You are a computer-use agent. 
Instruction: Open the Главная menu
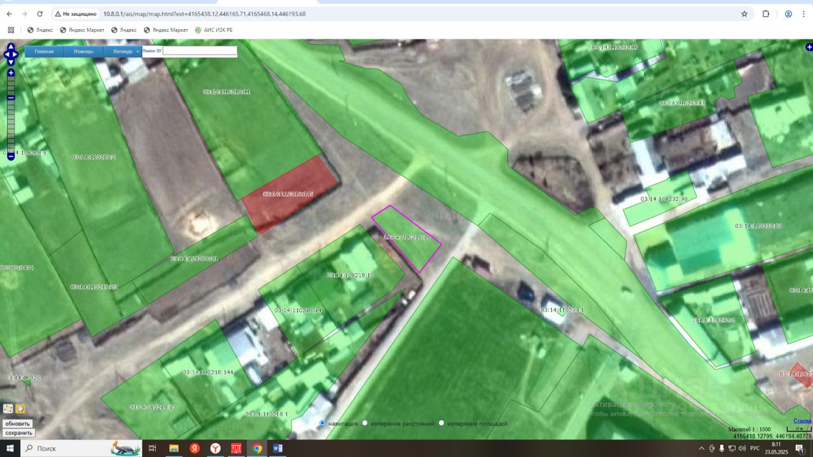point(44,51)
